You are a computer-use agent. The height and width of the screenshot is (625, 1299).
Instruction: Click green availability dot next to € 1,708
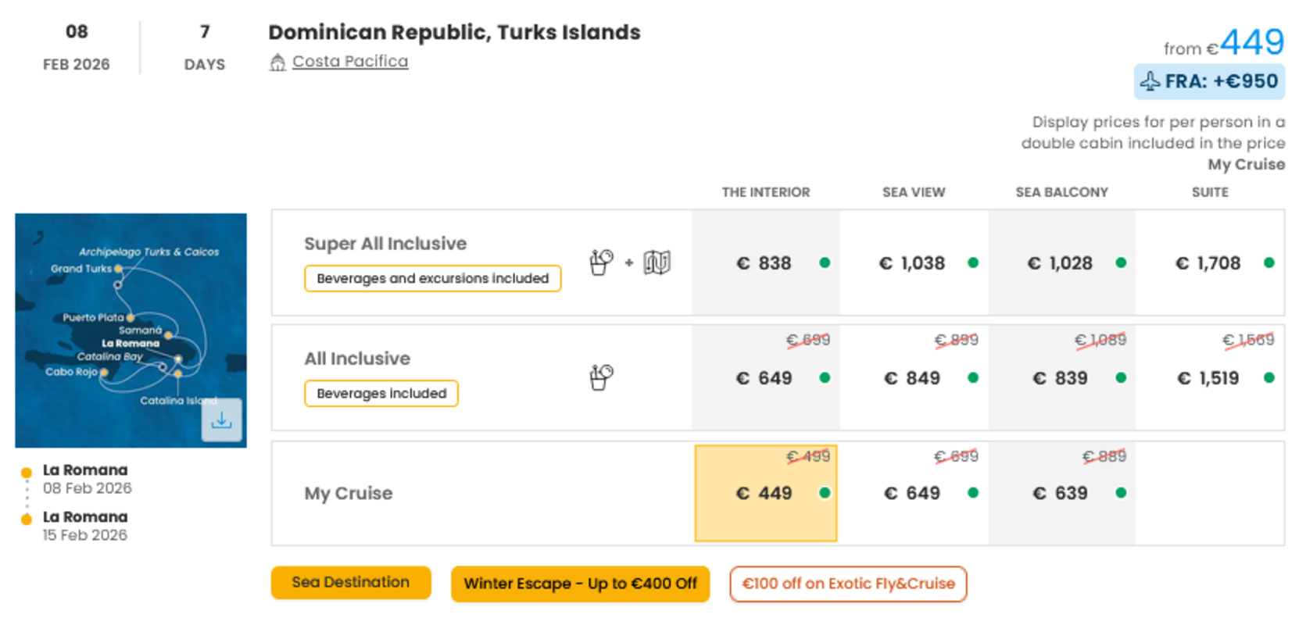pyautogui.click(x=1269, y=263)
